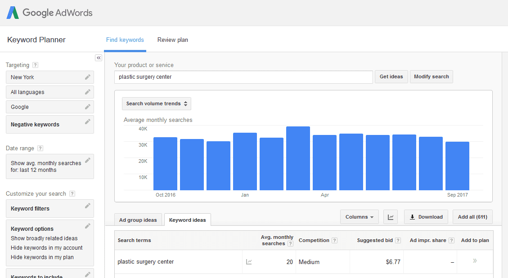The image size is (508, 278).
Task: Edit the All languages setting
Action: 88,92
